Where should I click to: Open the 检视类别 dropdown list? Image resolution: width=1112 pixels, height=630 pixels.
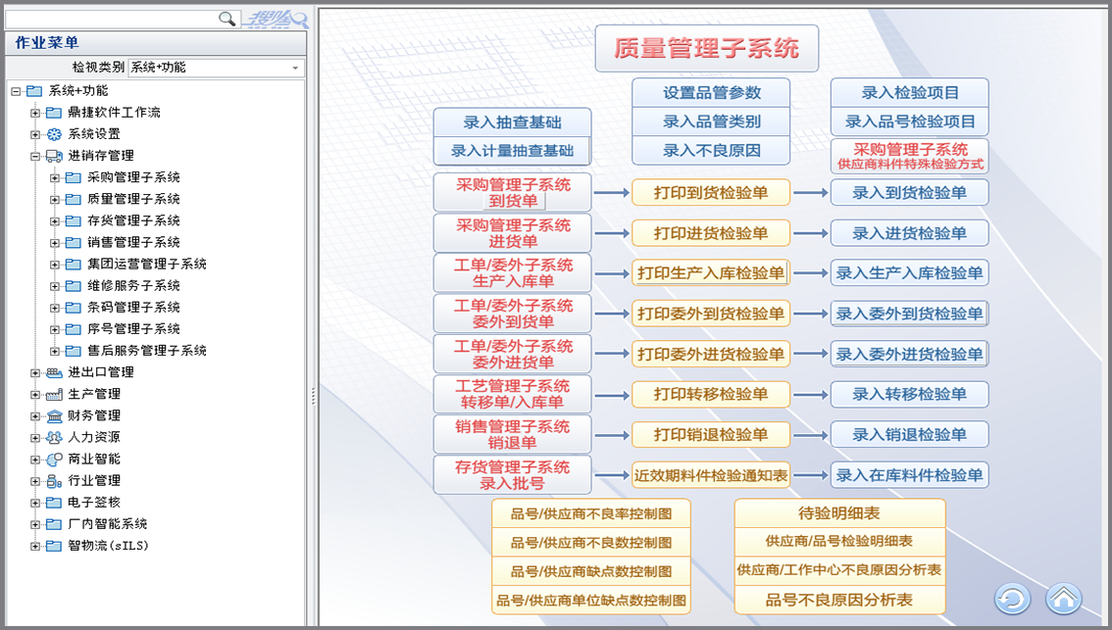[295, 68]
